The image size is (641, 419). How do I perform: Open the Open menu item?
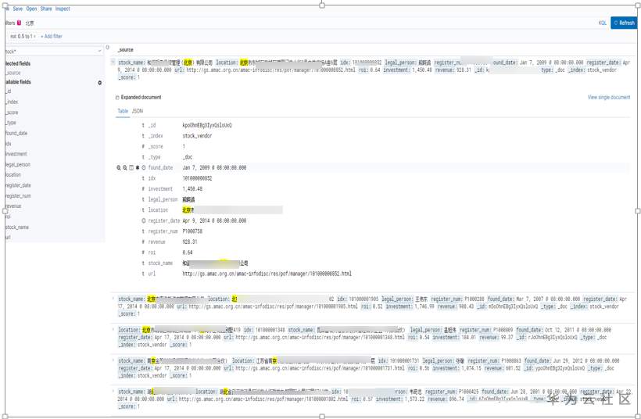pyautogui.click(x=31, y=9)
